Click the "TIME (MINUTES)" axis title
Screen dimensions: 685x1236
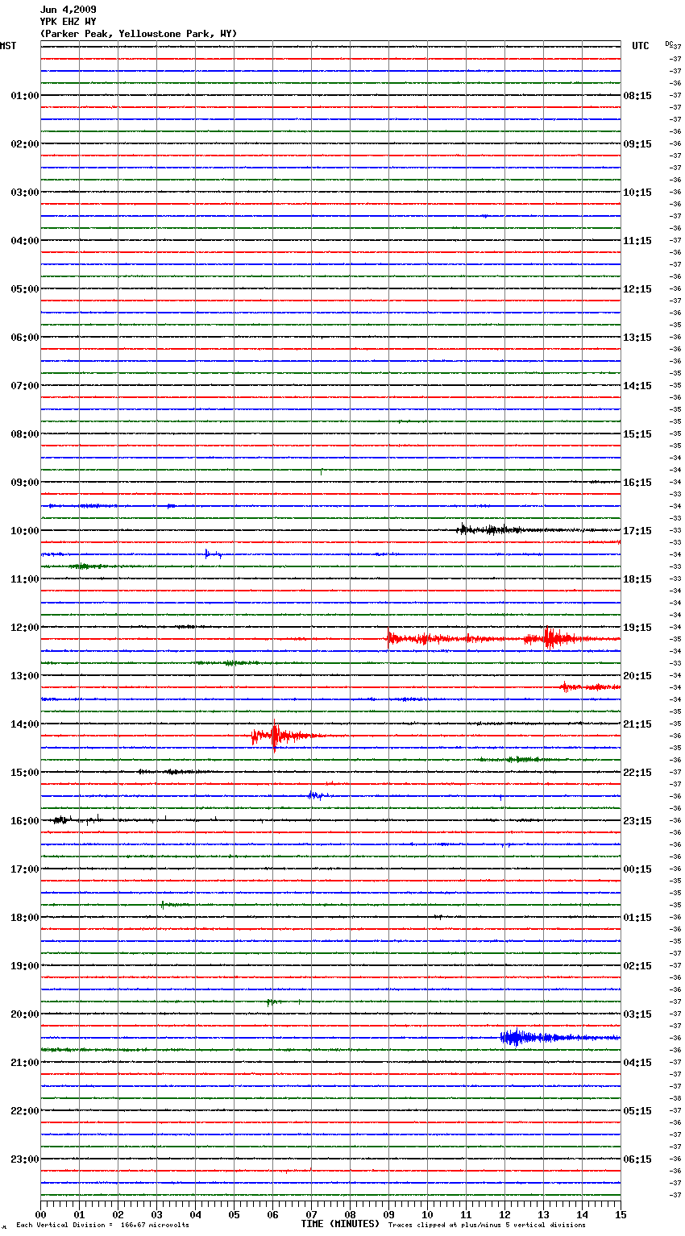point(340,1224)
